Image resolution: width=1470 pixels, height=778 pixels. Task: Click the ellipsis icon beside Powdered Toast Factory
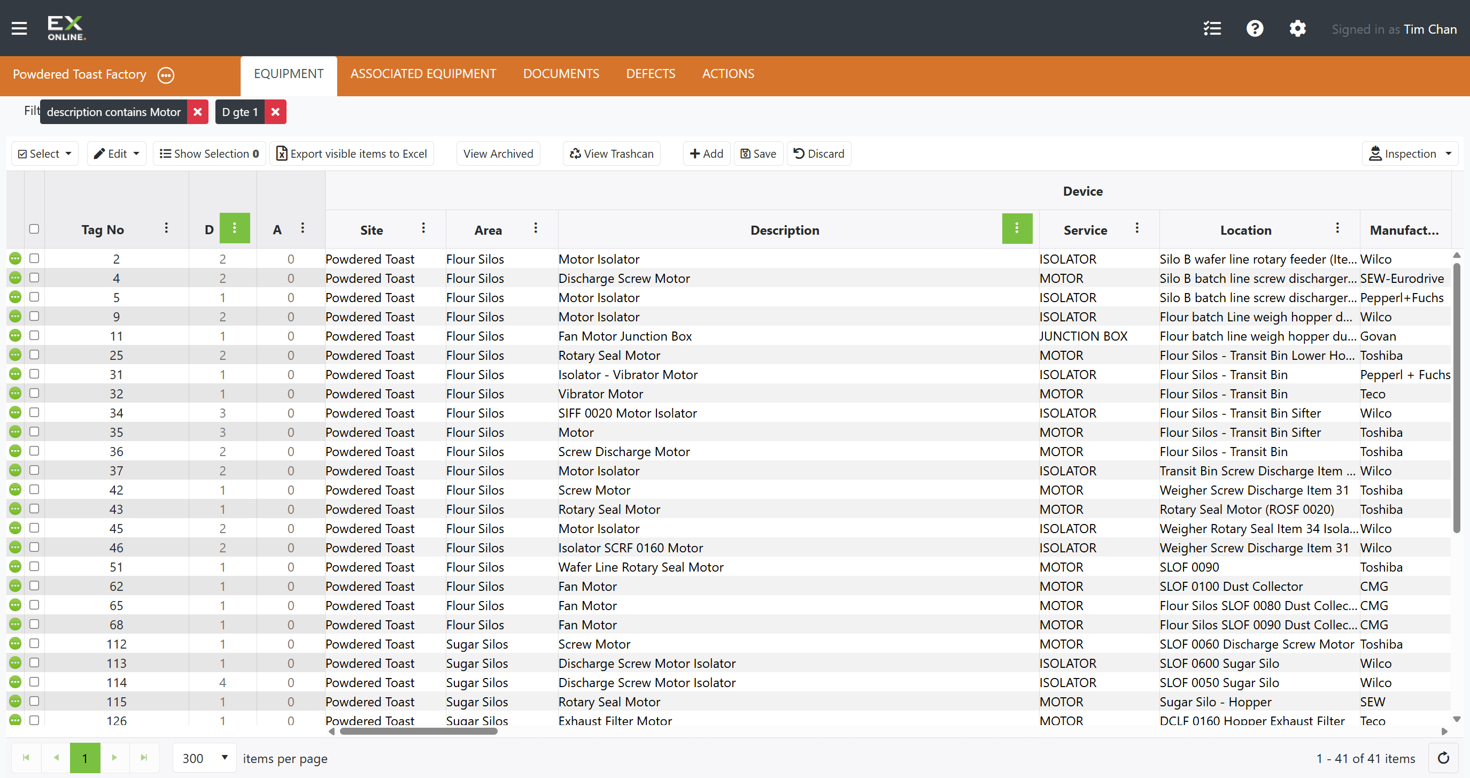166,75
